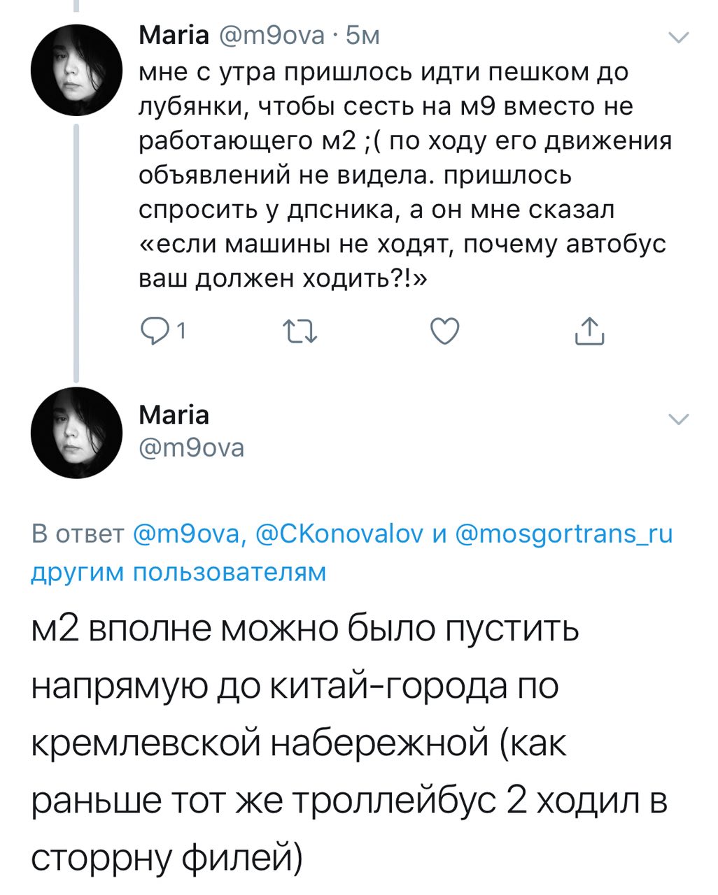Open the chevron menu on the lower tweet

[680, 420]
